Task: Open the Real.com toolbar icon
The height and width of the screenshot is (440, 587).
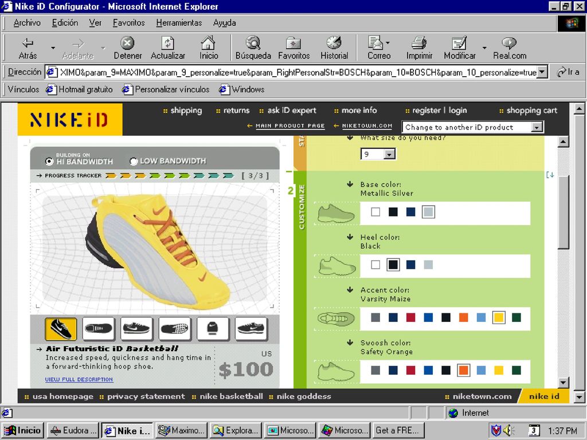Action: pos(509,43)
